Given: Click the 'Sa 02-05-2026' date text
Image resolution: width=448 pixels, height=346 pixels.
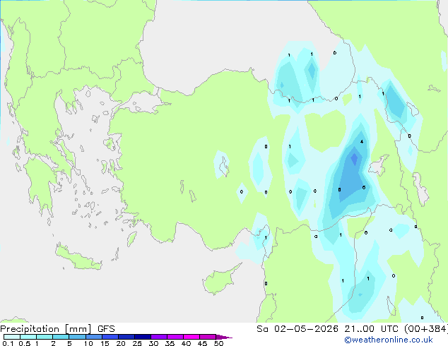Looking at the screenshot, I should point(297,329).
